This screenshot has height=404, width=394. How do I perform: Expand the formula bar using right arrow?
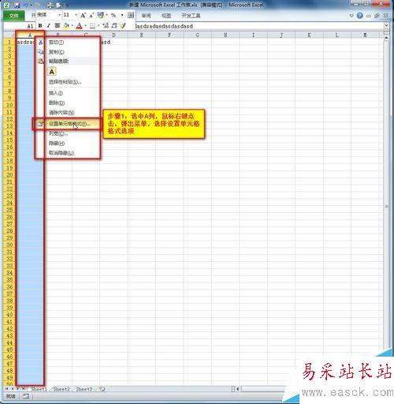click(386, 25)
